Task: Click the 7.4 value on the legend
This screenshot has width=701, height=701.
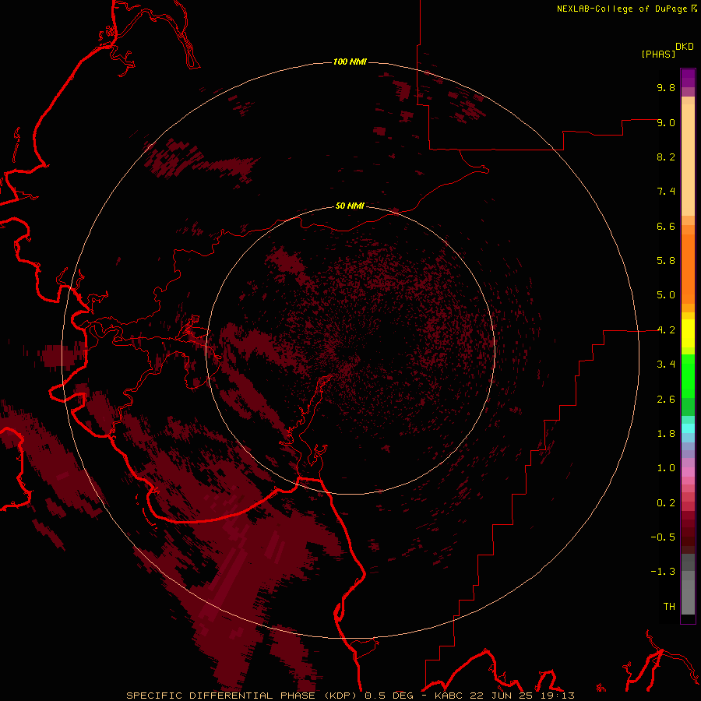Action: 666,192
